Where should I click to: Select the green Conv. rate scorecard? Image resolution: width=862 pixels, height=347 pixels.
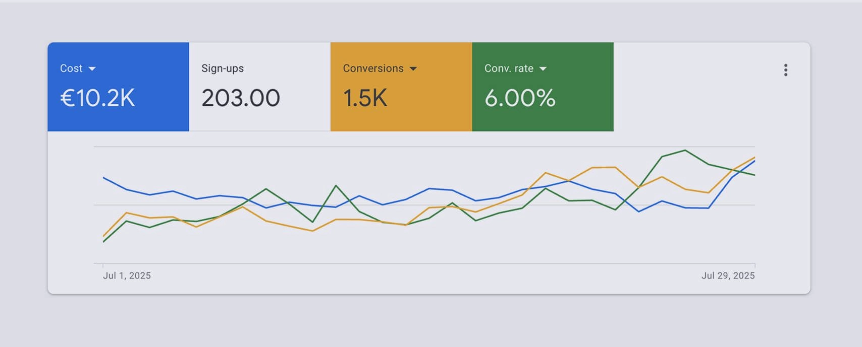(x=543, y=87)
